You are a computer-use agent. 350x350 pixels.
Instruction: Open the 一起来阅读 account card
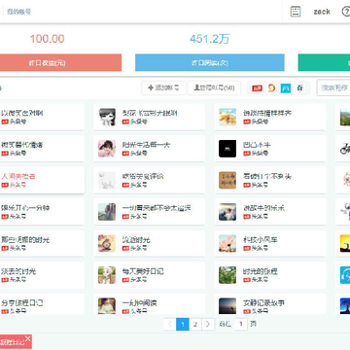coord(149,304)
